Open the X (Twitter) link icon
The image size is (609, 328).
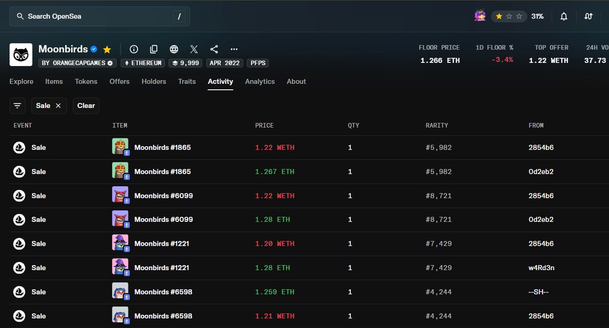coord(194,49)
